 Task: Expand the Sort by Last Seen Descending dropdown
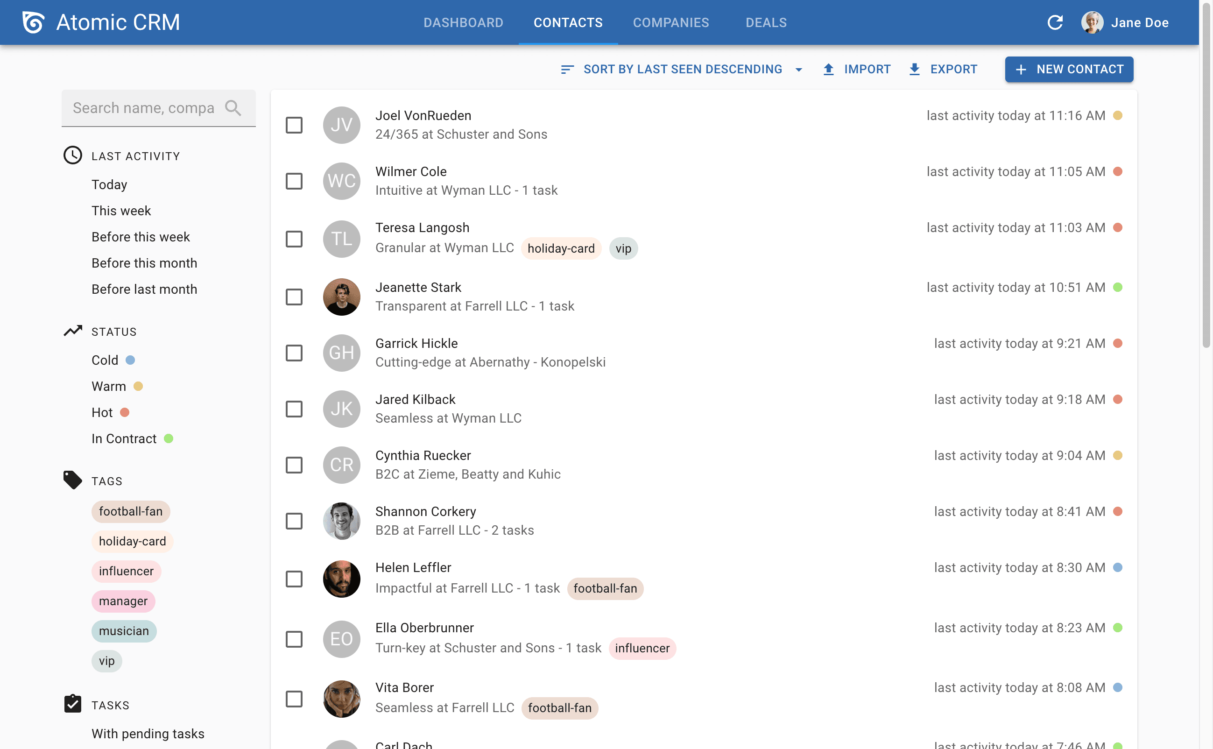pyautogui.click(x=798, y=69)
